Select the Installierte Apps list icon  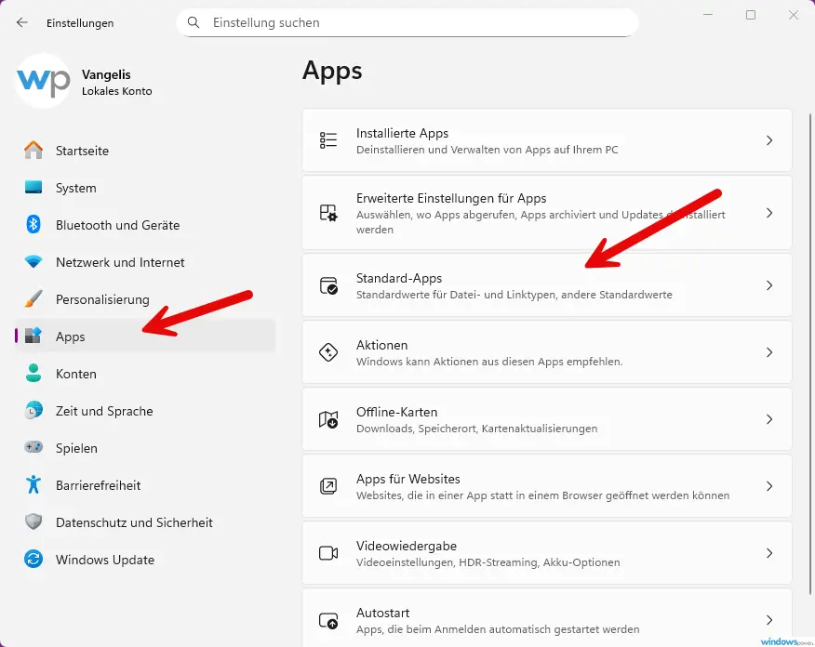point(327,139)
